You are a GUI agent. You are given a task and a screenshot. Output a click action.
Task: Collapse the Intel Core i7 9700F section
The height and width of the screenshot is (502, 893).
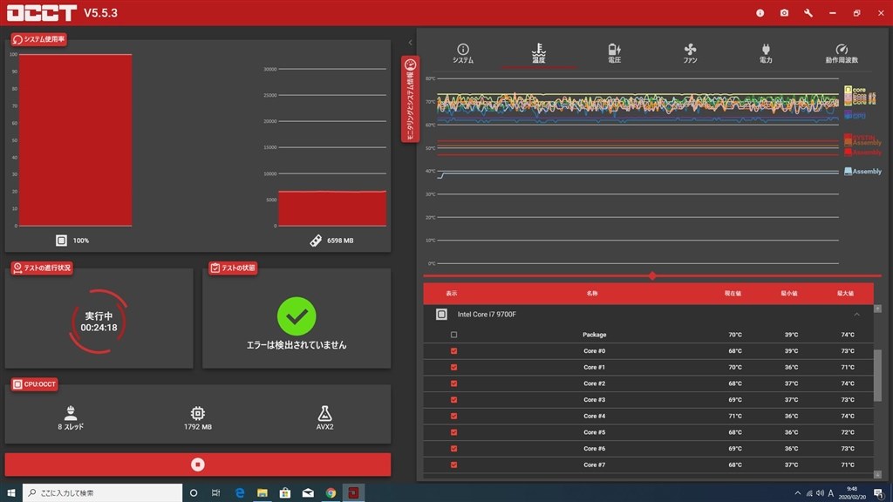(856, 314)
